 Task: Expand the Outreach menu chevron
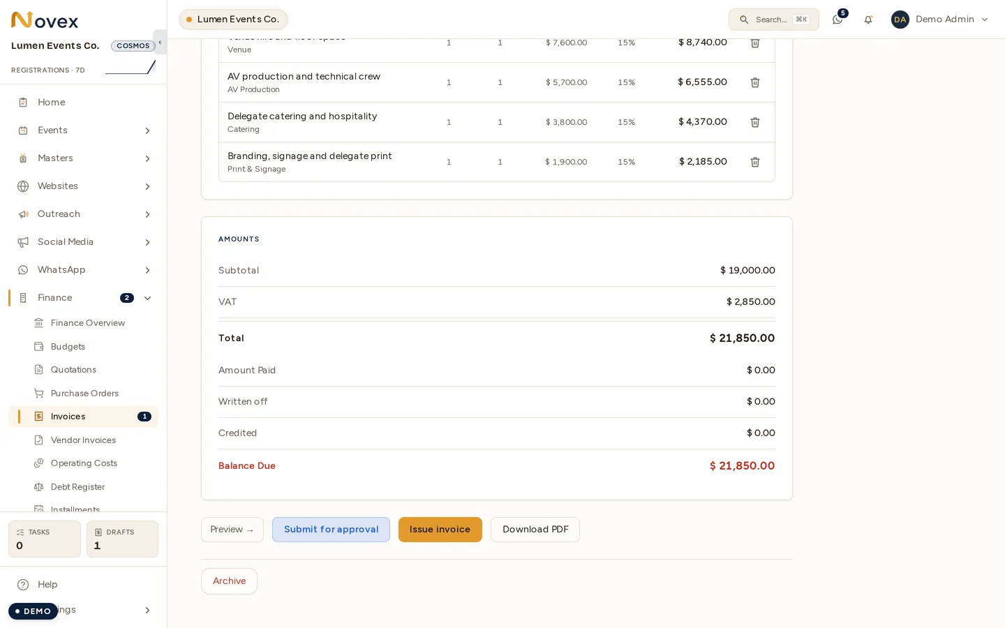tap(147, 214)
